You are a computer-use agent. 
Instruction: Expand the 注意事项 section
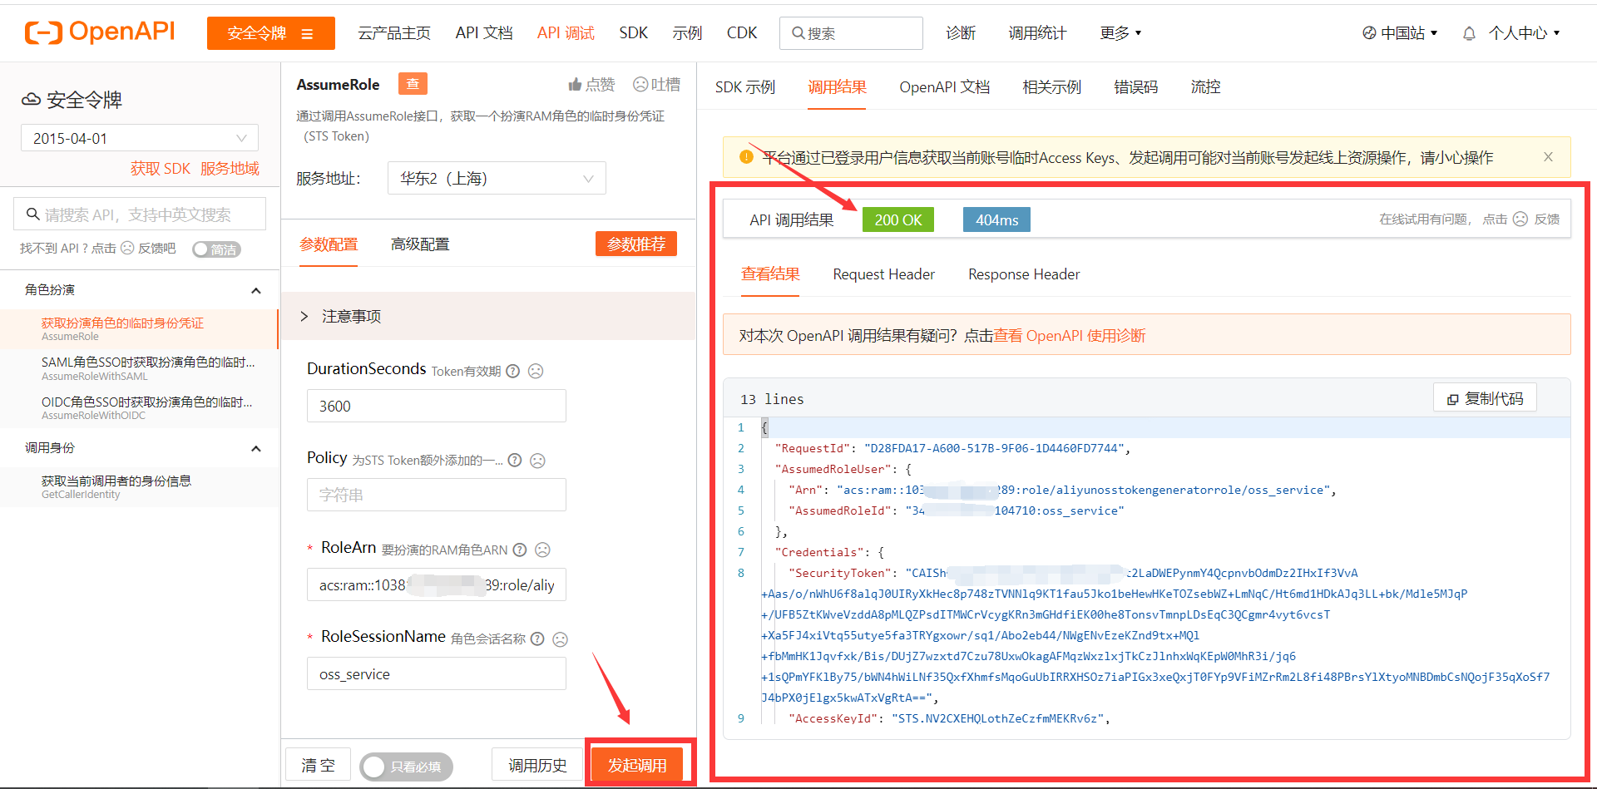[x=488, y=316]
